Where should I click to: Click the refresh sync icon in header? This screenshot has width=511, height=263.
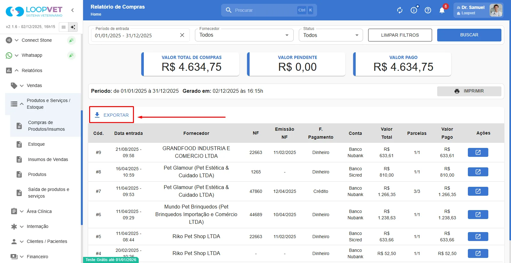[400, 10]
